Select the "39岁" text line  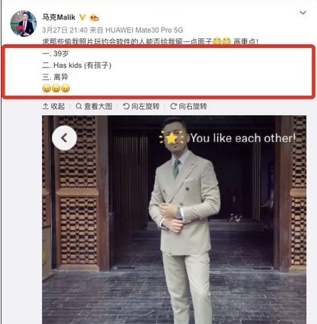tap(55, 53)
